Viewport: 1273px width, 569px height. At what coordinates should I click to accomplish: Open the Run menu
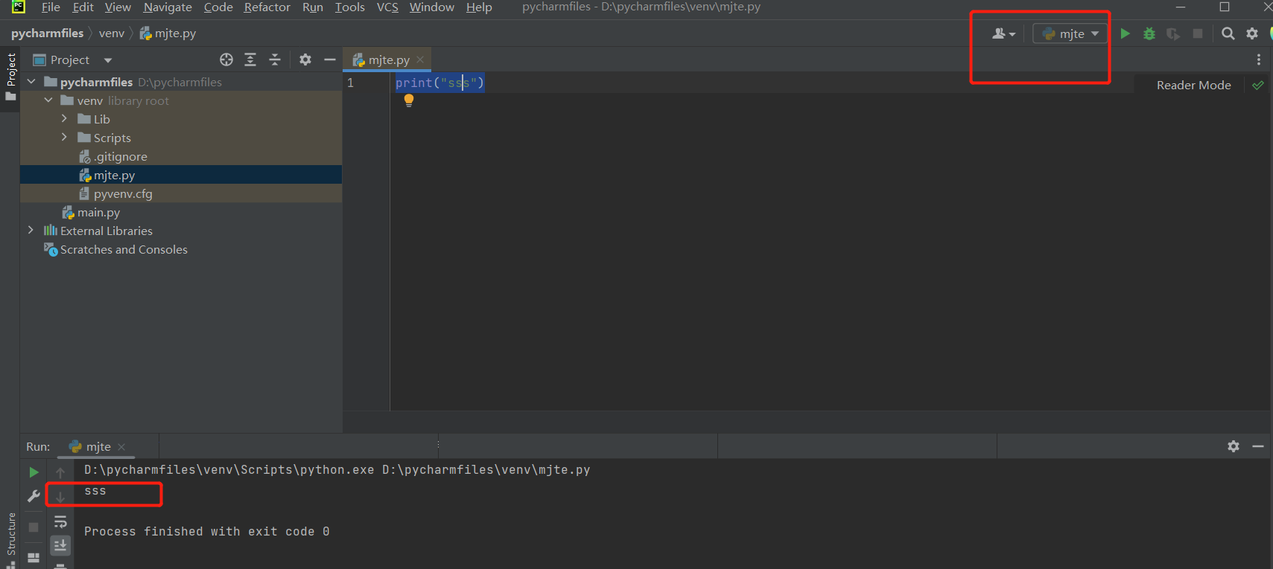pyautogui.click(x=313, y=7)
